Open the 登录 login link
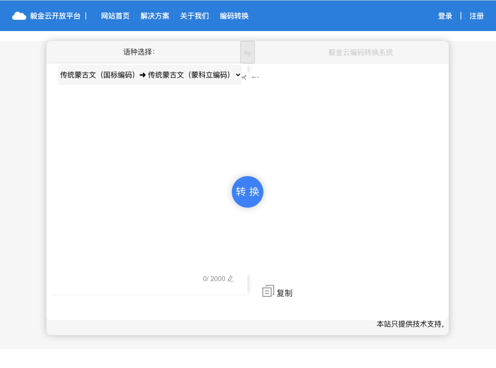 (445, 16)
